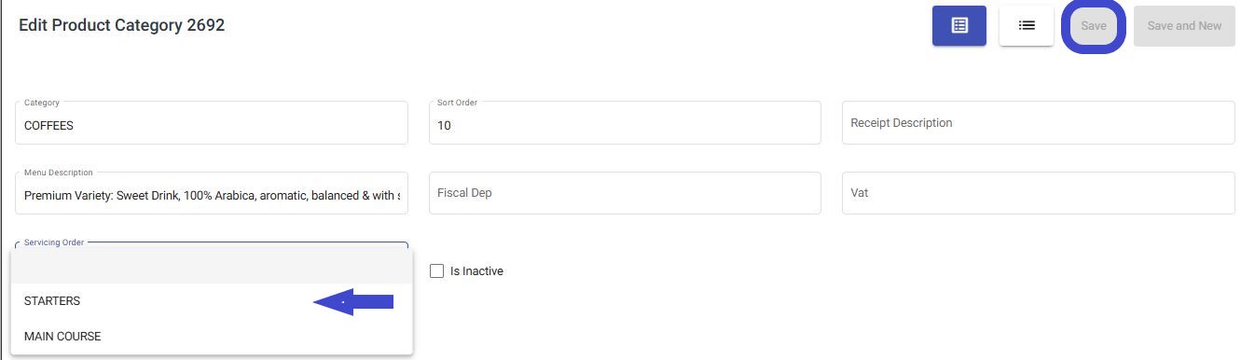This screenshot has height=360, width=1241.
Task: Click into the Category field containing COFFEES
Action: pos(212,123)
